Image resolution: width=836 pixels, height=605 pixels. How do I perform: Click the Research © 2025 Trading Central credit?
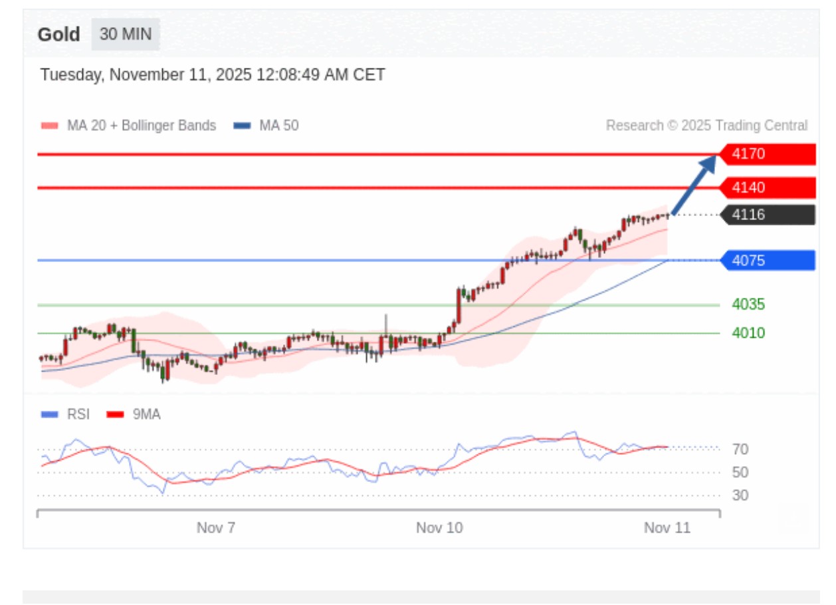[706, 126]
